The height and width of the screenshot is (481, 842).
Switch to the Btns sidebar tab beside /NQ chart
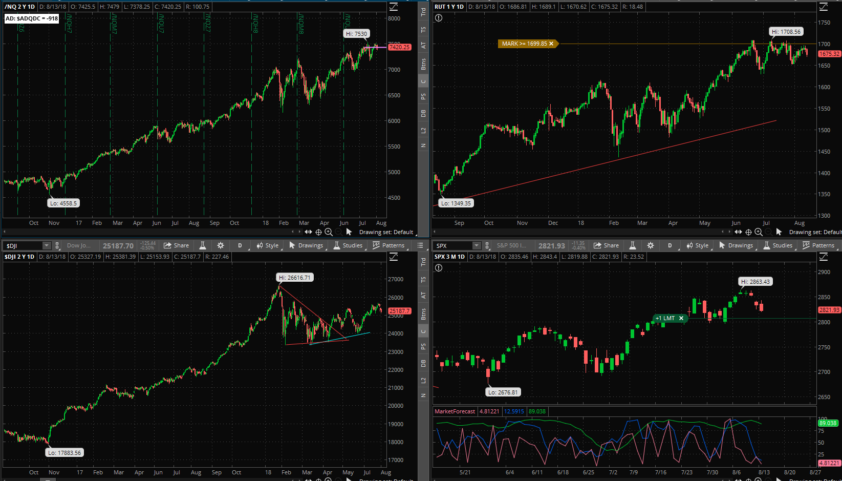click(423, 64)
